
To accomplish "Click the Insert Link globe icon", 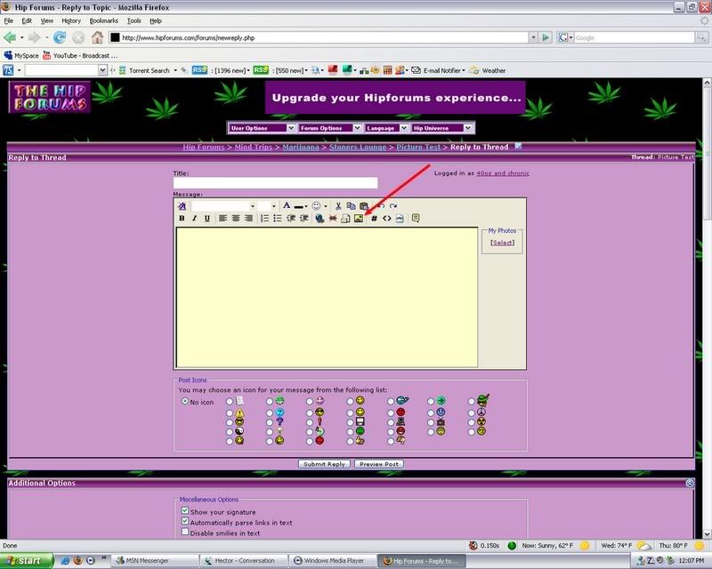I will pos(319,218).
